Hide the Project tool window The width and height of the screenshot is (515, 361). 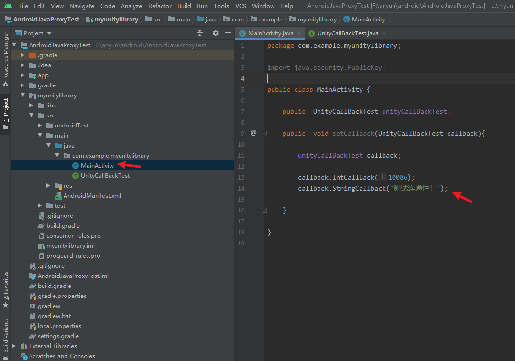click(x=228, y=33)
